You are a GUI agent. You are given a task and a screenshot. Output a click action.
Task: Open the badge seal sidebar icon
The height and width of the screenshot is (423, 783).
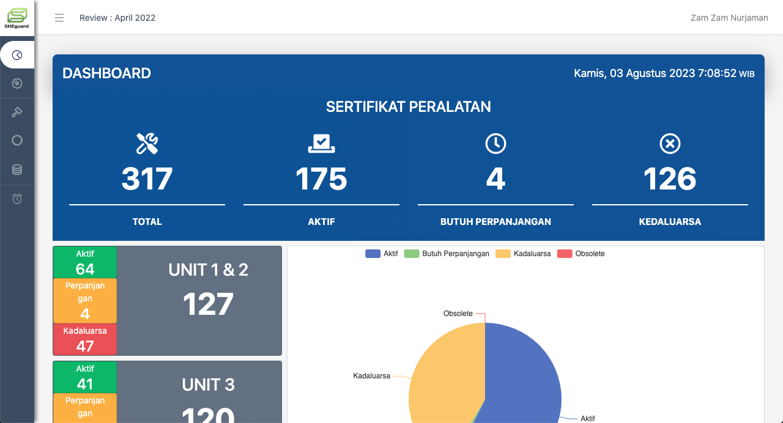click(x=17, y=140)
